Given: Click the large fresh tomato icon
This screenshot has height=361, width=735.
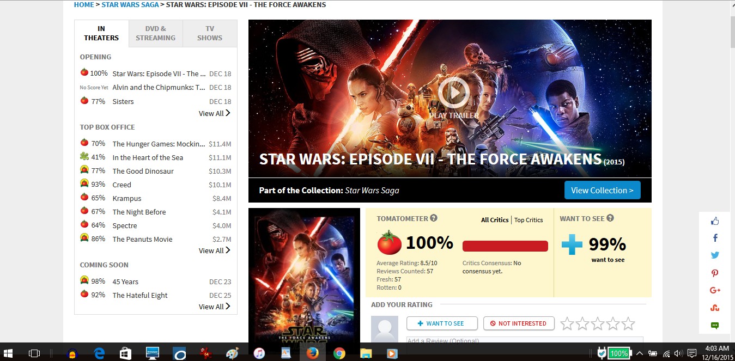Looking at the screenshot, I should click(389, 242).
